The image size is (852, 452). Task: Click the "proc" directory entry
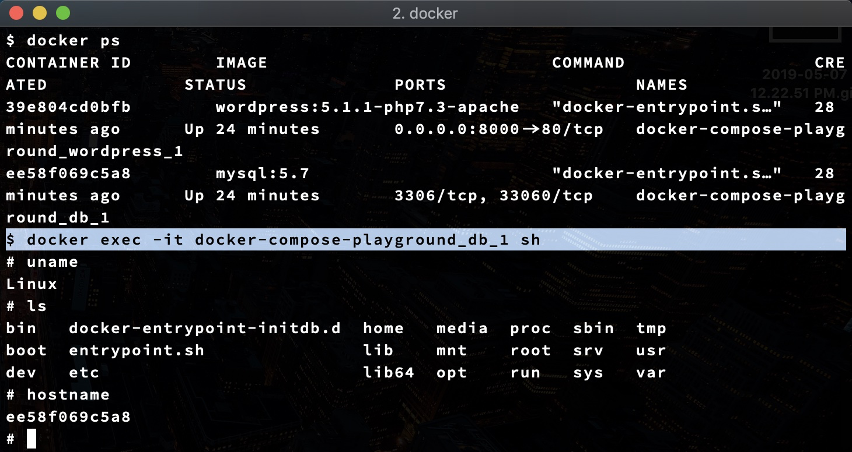pos(530,329)
